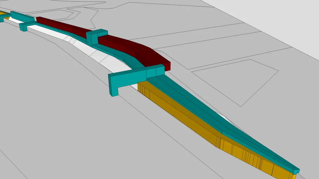319x179 pixels.
Task: Select the small teal bracket at top-left
Action: (x=25, y=26)
